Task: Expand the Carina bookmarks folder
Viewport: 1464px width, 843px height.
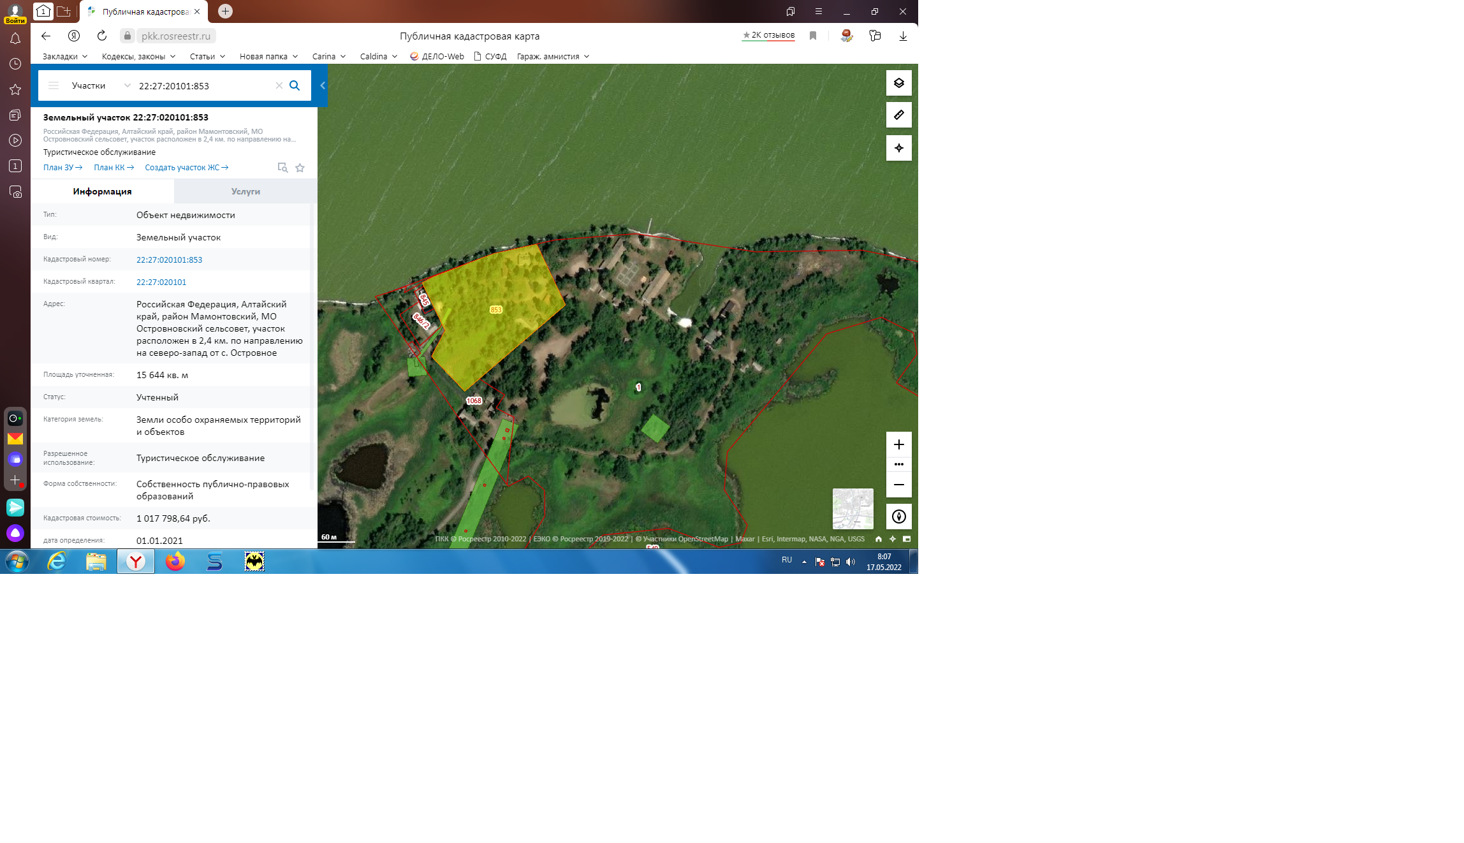Action: pyautogui.click(x=329, y=56)
